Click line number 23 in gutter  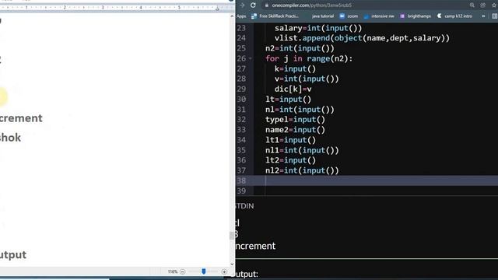pos(241,28)
